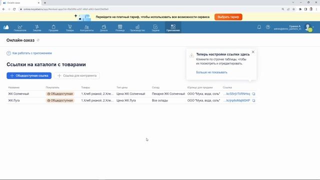The height and width of the screenshot is (180, 320).
Task: Click the Склад column header
Action: point(155,87)
